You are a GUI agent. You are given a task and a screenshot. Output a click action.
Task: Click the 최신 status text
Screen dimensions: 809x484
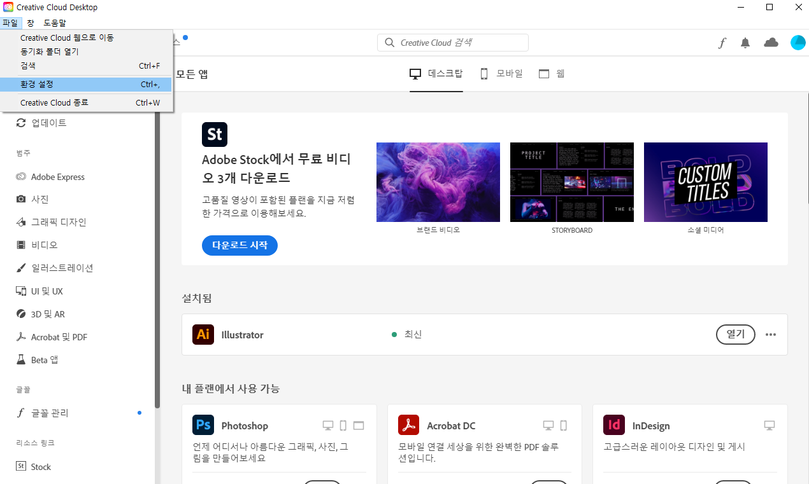click(413, 335)
